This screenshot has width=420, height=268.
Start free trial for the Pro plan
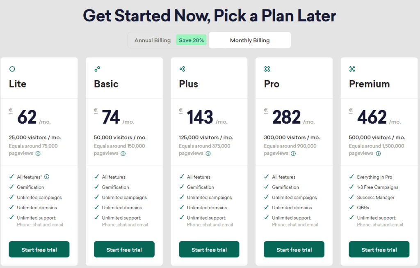pyautogui.click(x=294, y=249)
